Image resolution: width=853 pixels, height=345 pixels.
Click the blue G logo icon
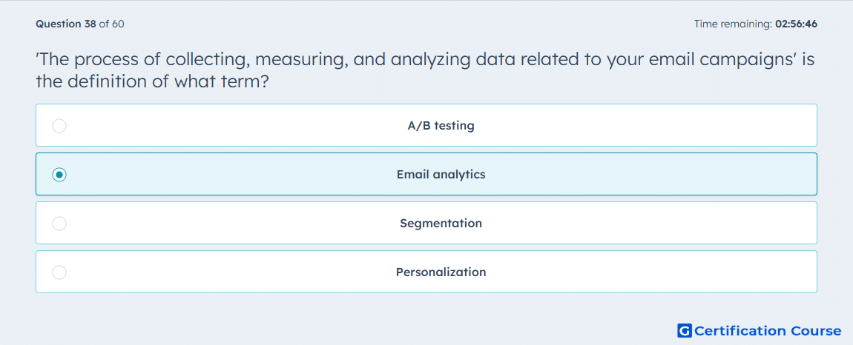coord(685,330)
